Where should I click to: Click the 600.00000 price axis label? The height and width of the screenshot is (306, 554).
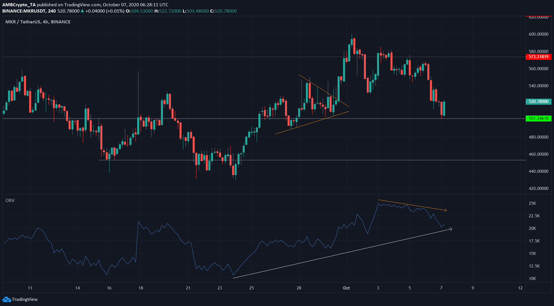pyautogui.click(x=539, y=34)
